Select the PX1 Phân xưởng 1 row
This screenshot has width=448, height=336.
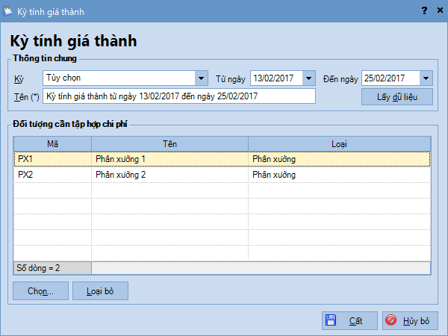[x=169, y=159]
